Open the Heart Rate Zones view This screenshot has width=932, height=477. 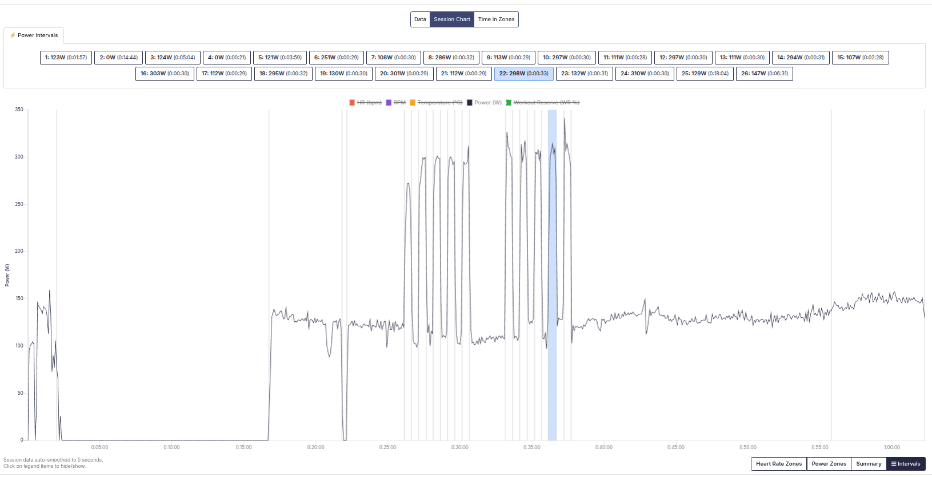(x=779, y=464)
